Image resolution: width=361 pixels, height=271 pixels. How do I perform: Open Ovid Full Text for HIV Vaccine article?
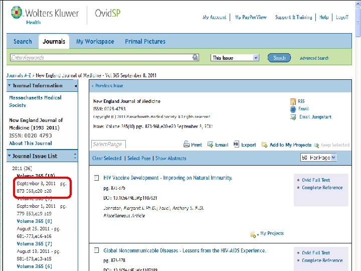pyautogui.click(x=316, y=180)
